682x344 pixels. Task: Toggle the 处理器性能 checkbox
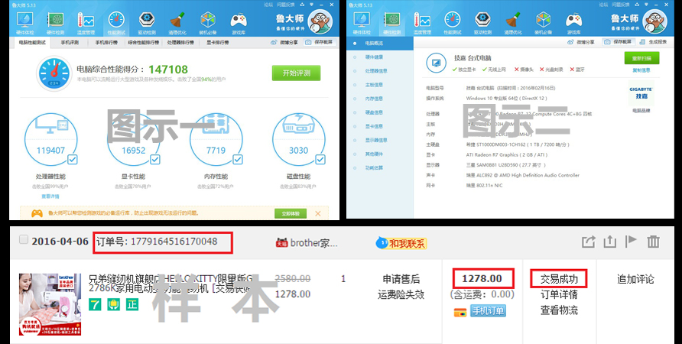tap(73, 160)
